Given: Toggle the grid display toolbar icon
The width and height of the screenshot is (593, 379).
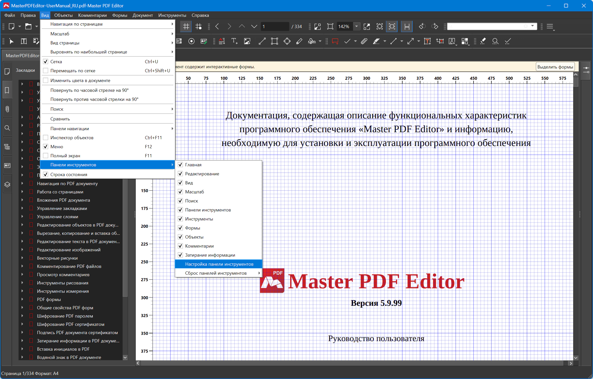Looking at the screenshot, I should [186, 26].
